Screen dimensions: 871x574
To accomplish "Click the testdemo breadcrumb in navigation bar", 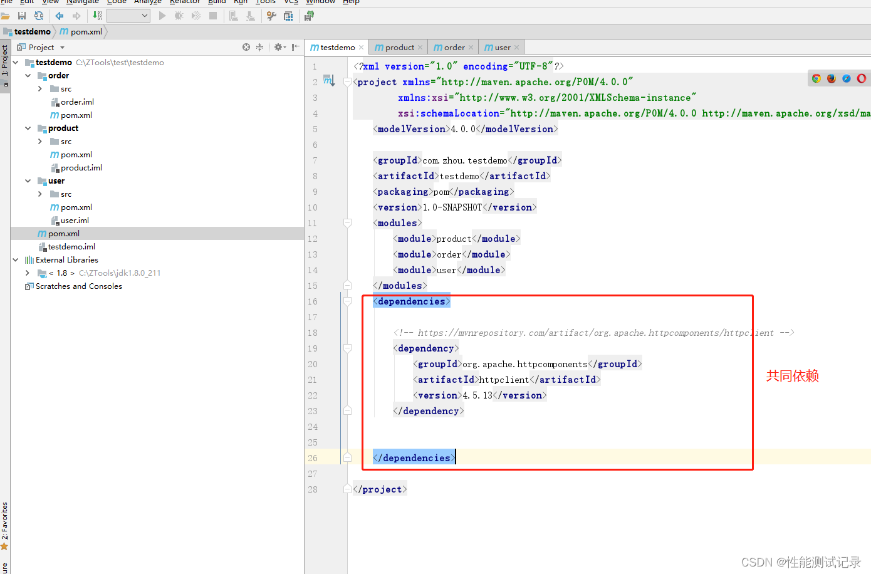I will (x=27, y=32).
